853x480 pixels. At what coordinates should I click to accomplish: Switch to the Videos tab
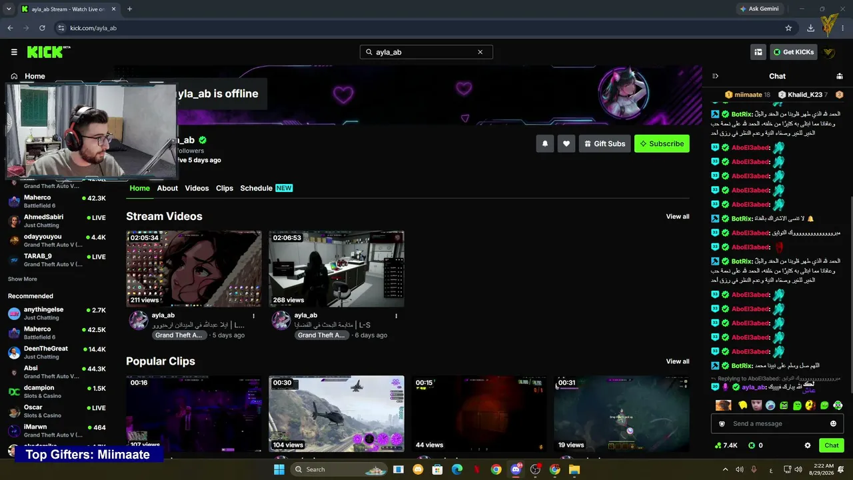tap(197, 188)
